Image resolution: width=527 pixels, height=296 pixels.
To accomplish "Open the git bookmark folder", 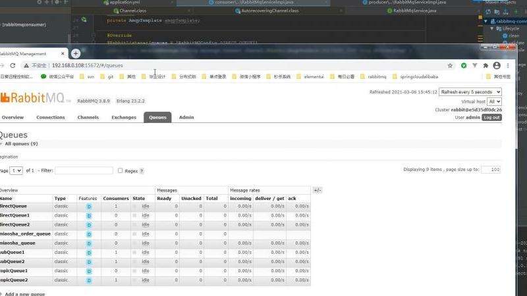I will [107, 76].
